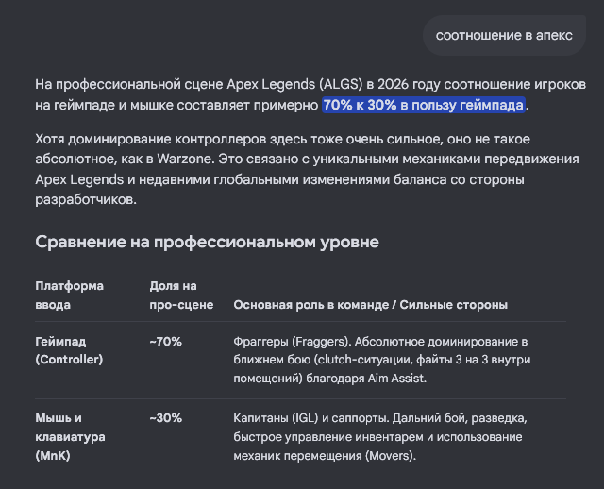Click the user message bubble "соотношение в апекс"
The width and height of the screenshot is (604, 489).
pos(504,36)
